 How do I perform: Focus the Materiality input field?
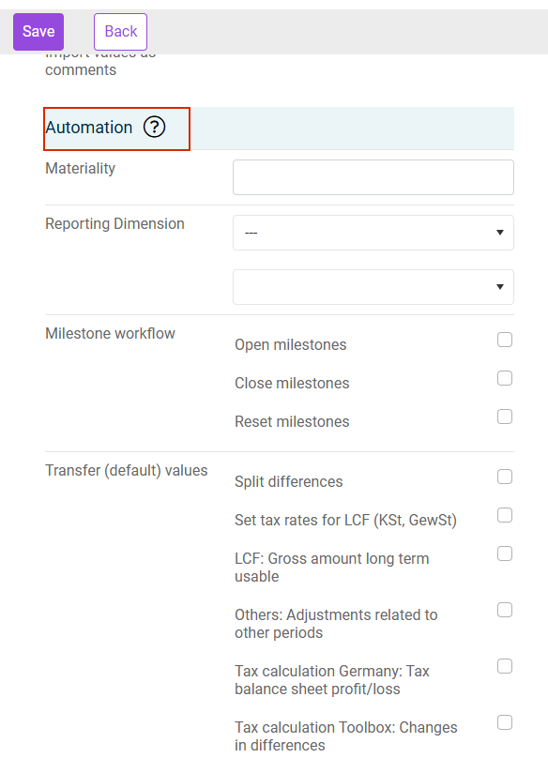tap(373, 177)
